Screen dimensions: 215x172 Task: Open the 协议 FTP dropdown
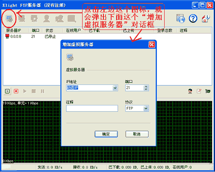pos(146,108)
